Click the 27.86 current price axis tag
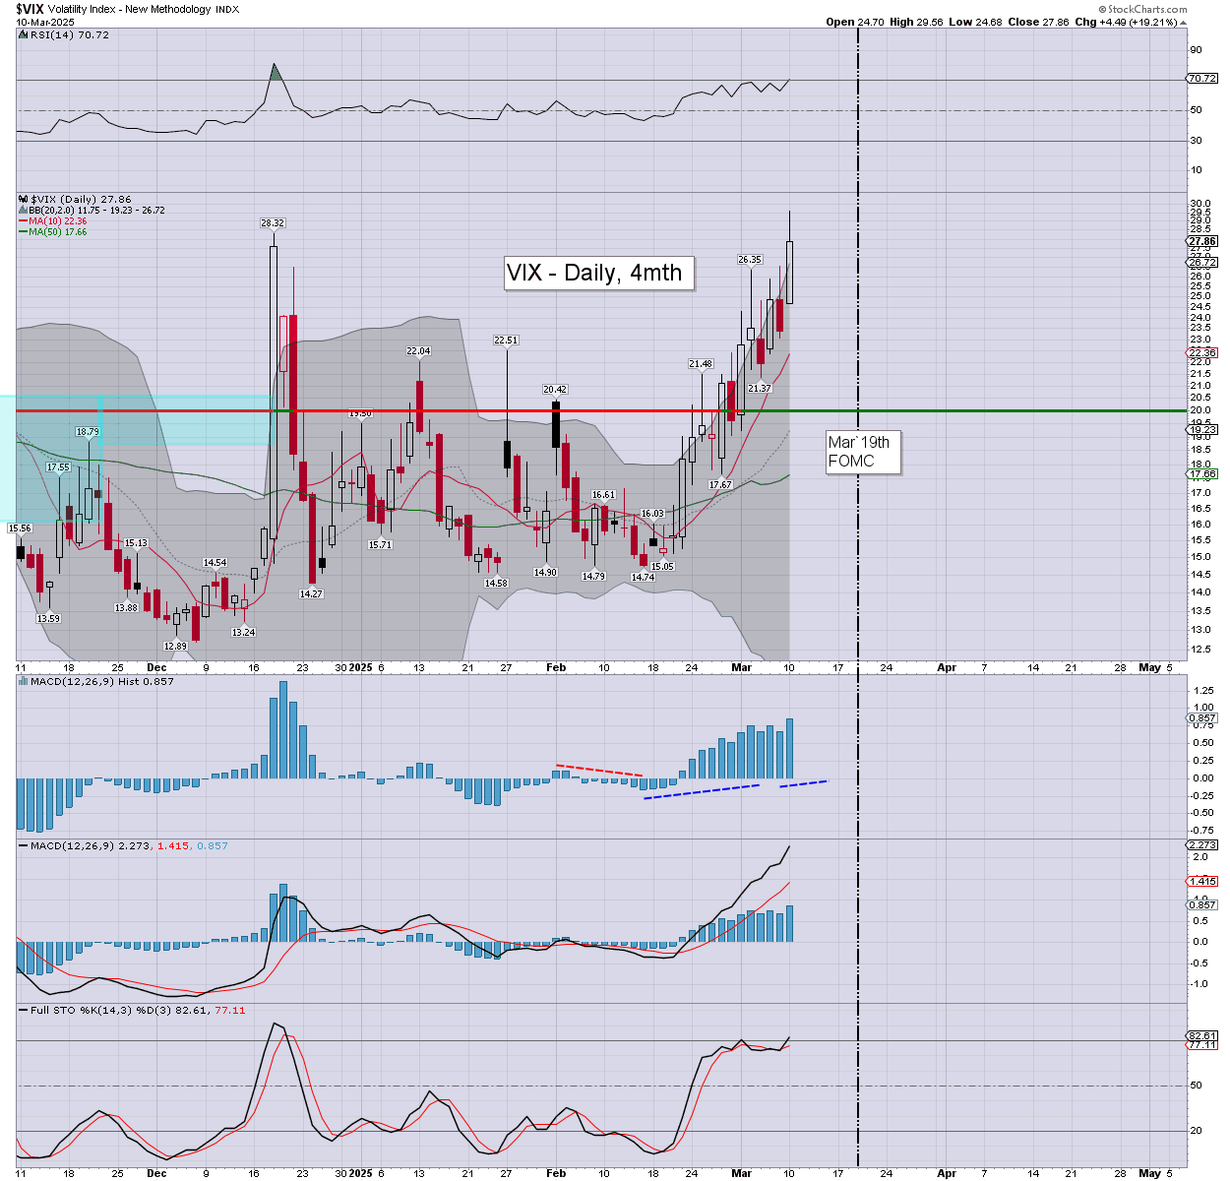 [1202, 241]
